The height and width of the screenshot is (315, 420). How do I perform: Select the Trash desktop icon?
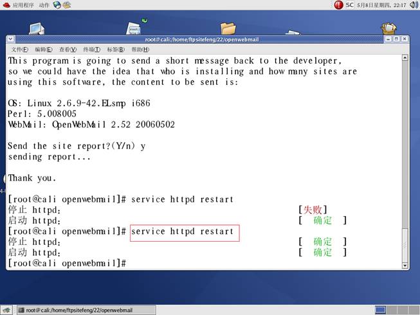point(388,28)
